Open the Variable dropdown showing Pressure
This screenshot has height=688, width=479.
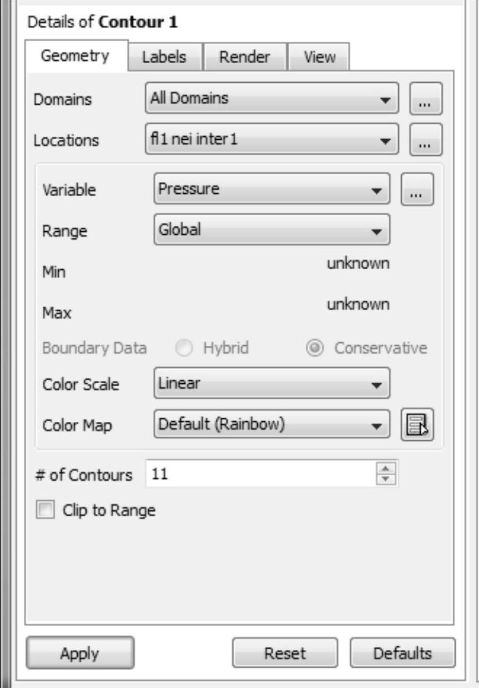pos(271,189)
